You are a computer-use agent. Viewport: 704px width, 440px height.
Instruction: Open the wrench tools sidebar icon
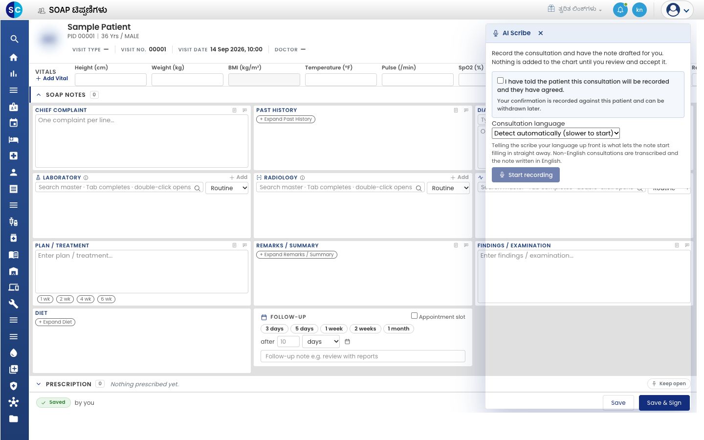[14, 304]
